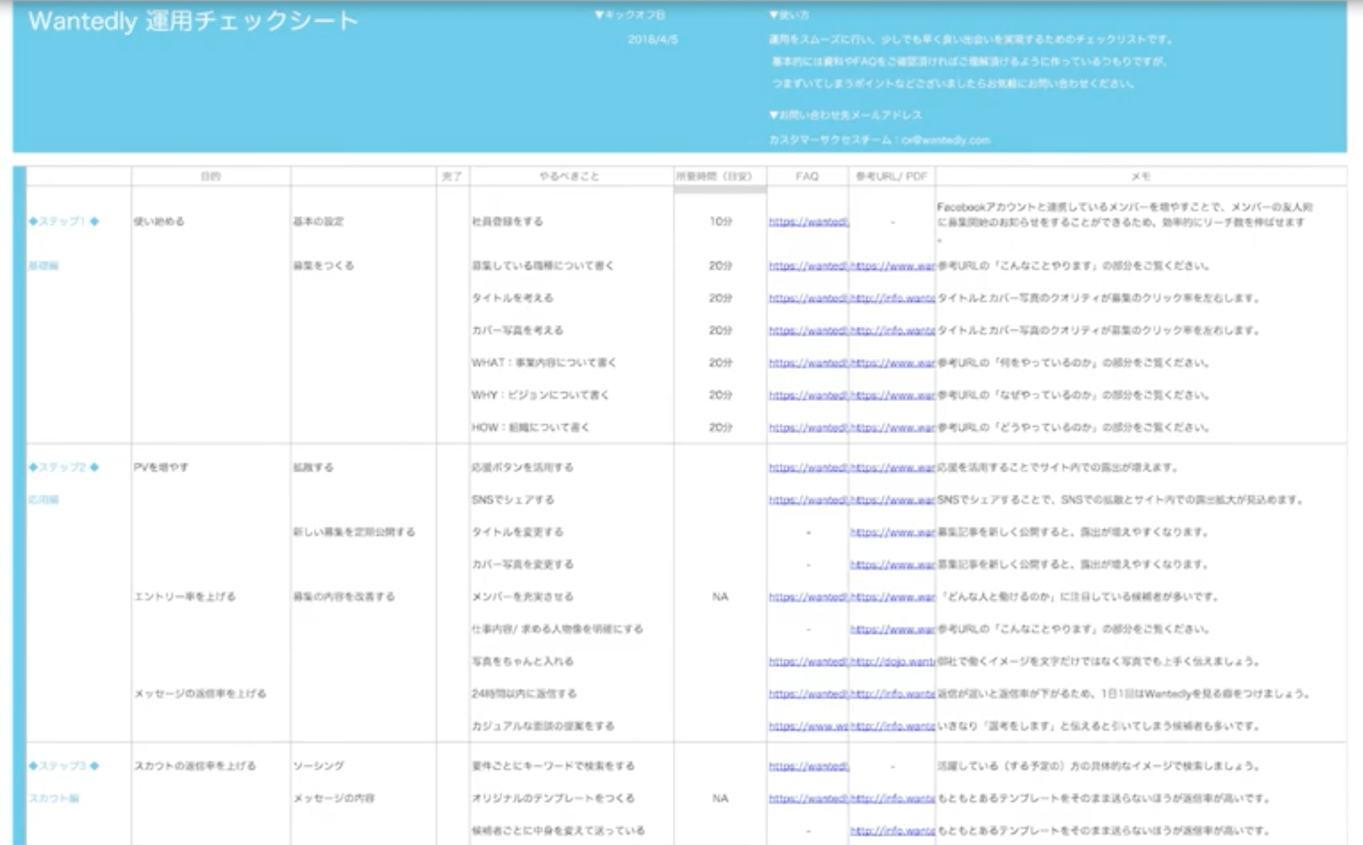Select the メモ column header

coord(1140,176)
